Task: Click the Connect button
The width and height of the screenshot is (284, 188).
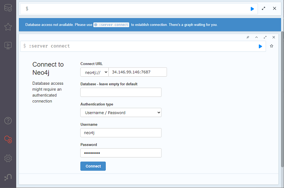Action: click(x=93, y=166)
